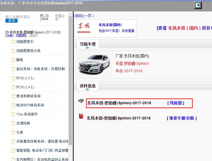Open page icon beside 线路图索引
This screenshot has width=212, height=161.
(x=13, y=42)
